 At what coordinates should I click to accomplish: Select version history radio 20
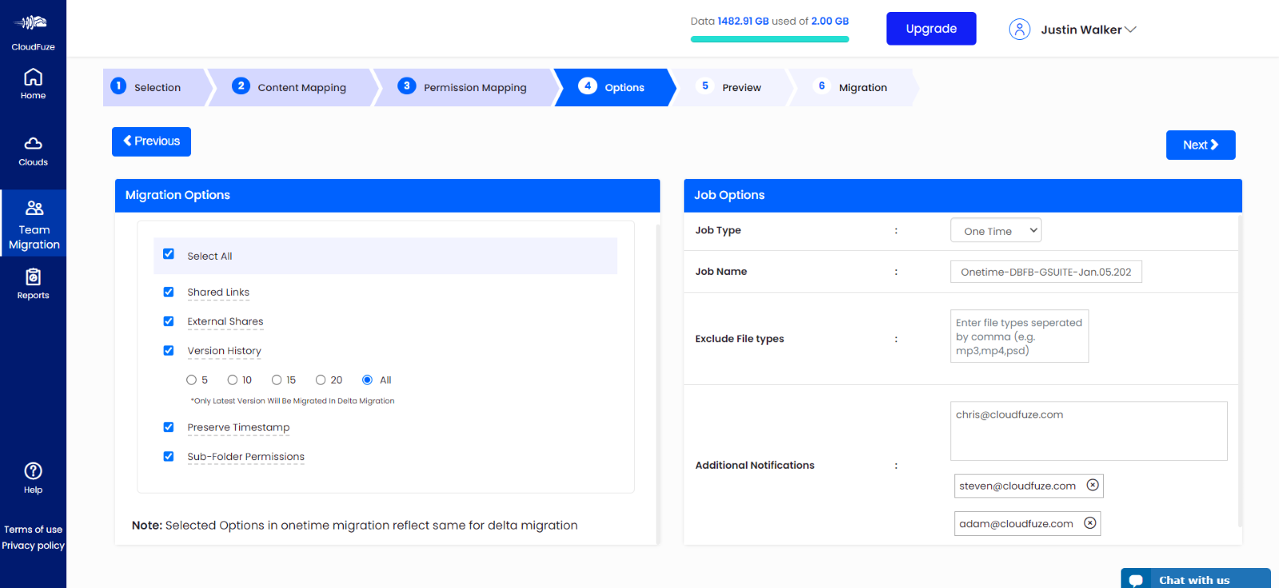(321, 379)
